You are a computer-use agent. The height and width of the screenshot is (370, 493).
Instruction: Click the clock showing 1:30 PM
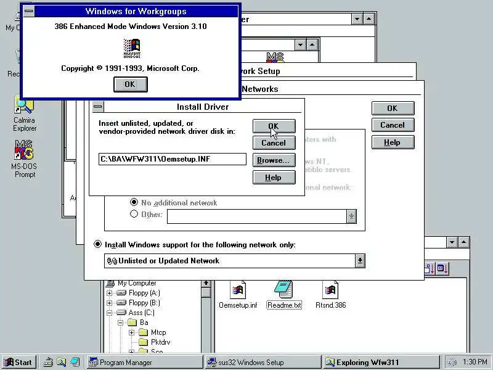[x=475, y=362]
